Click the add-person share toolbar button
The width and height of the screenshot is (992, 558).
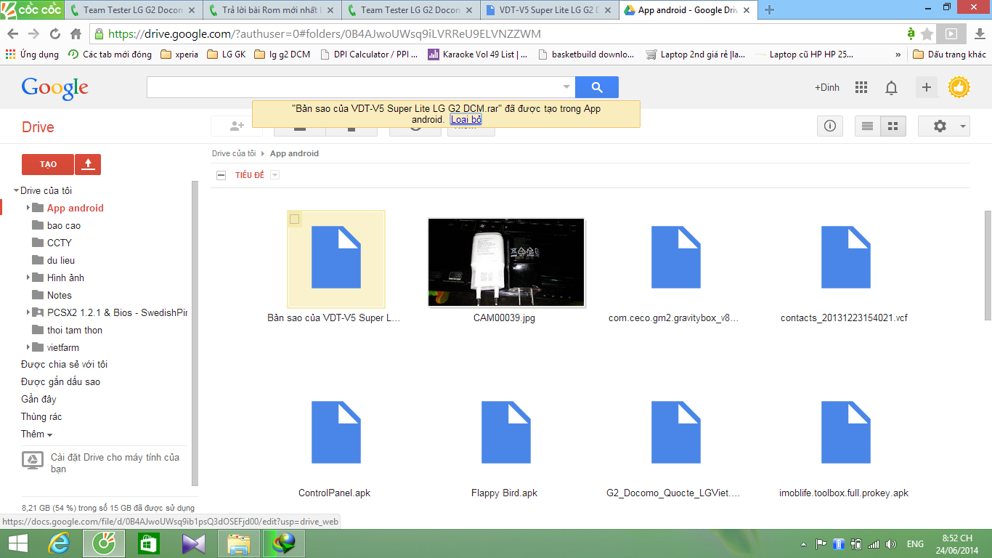(x=237, y=126)
